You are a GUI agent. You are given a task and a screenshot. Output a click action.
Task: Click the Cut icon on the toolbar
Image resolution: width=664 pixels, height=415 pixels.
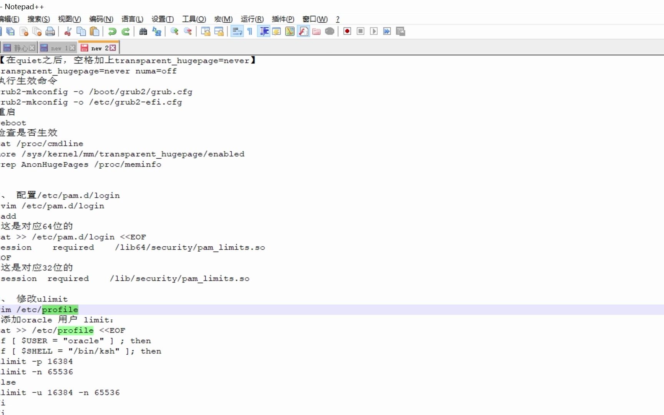pyautogui.click(x=68, y=31)
